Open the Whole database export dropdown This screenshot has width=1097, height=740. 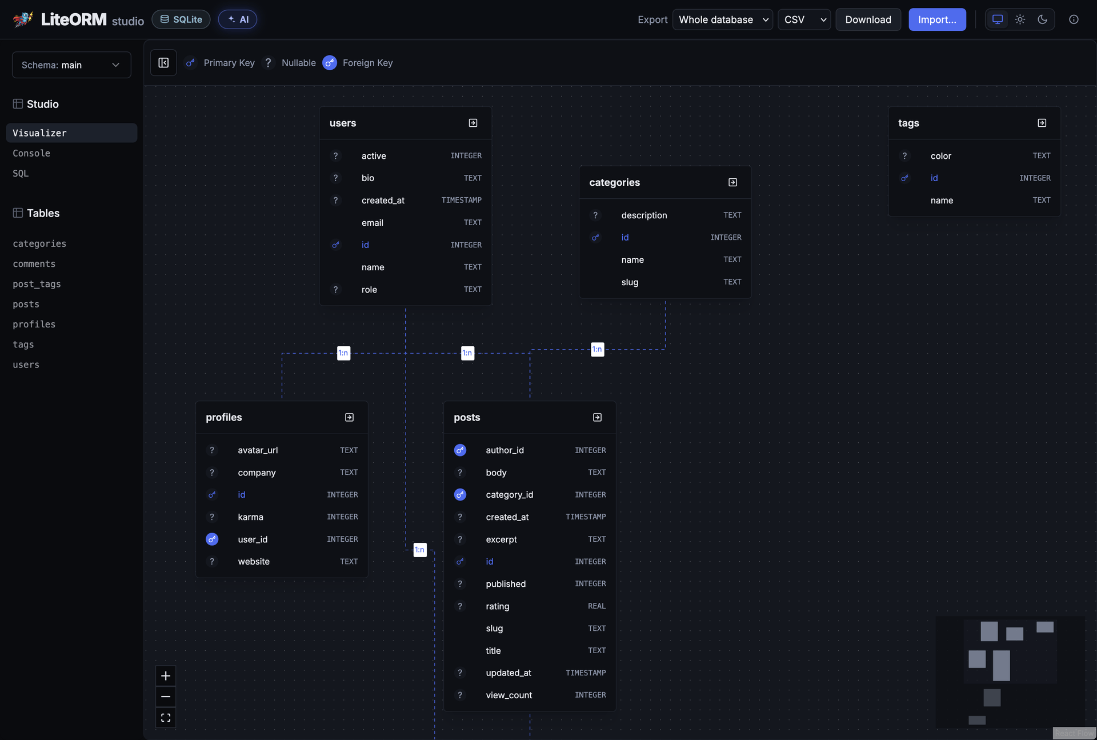coord(723,19)
